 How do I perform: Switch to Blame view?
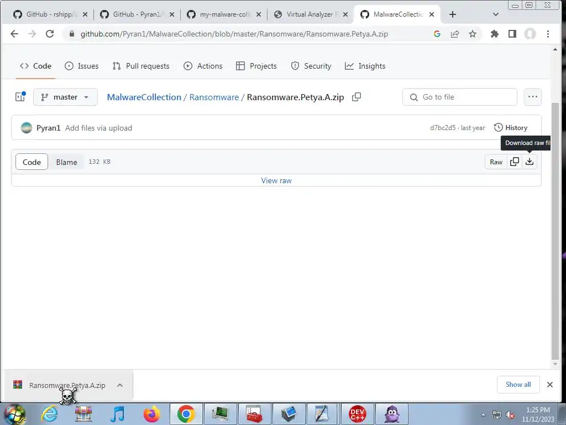tap(66, 162)
